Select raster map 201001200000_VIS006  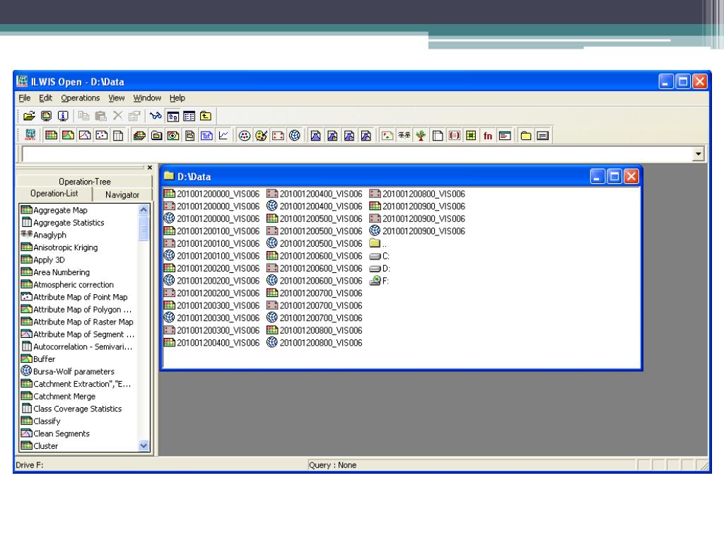tap(212, 194)
